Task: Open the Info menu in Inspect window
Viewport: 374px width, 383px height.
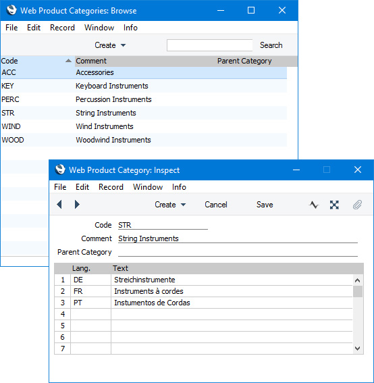Action: (179, 187)
